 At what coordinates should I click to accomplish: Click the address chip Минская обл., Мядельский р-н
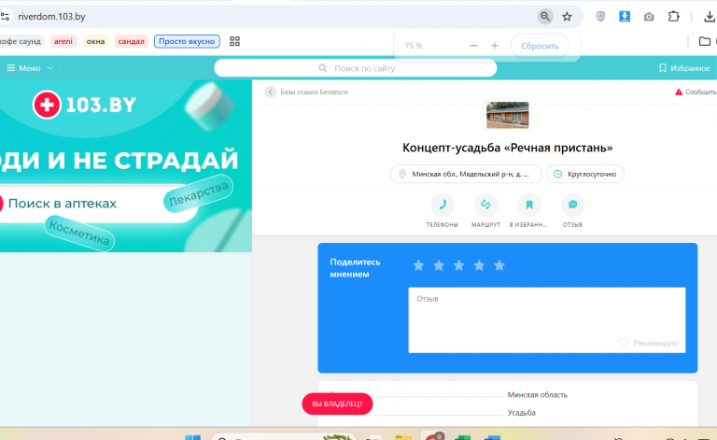[x=466, y=174]
